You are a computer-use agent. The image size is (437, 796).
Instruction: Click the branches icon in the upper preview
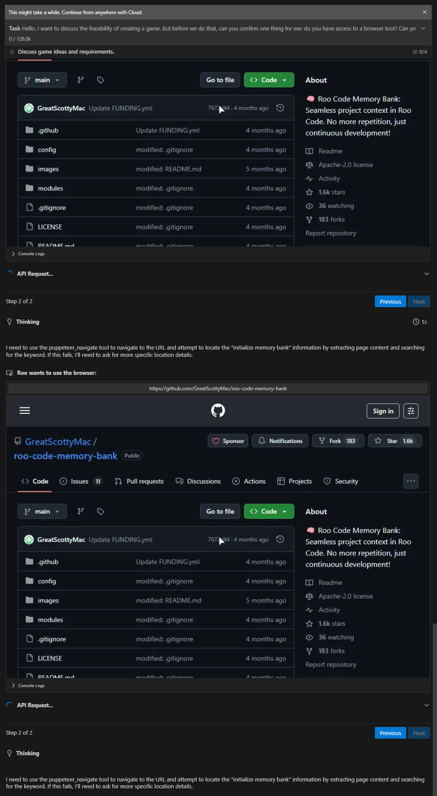80,80
